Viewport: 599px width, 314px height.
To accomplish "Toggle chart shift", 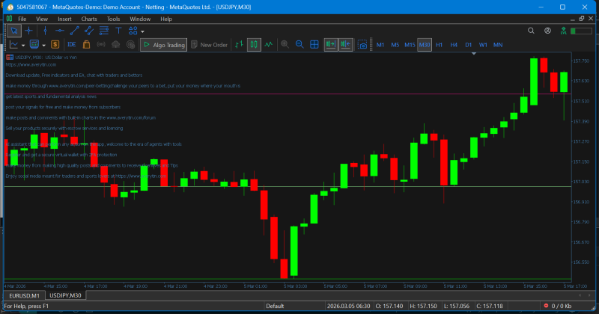I will click(x=346, y=45).
